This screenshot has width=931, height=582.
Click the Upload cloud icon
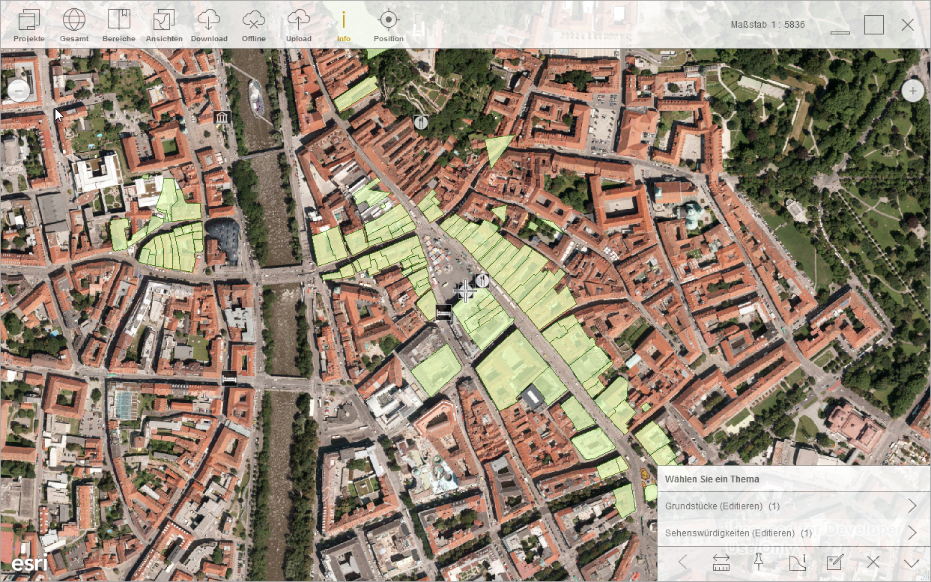(299, 25)
